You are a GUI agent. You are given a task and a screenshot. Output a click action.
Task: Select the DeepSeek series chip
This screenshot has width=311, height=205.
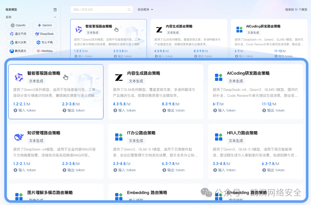coord(45,34)
